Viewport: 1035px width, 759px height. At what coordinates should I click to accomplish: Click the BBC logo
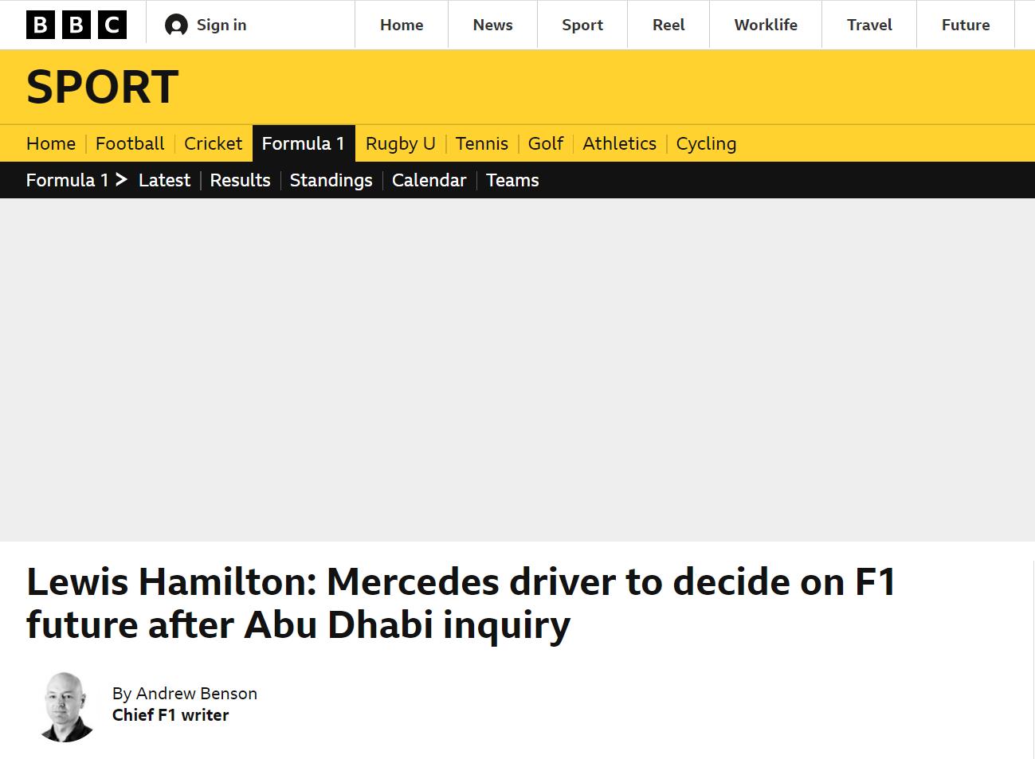pyautogui.click(x=76, y=25)
